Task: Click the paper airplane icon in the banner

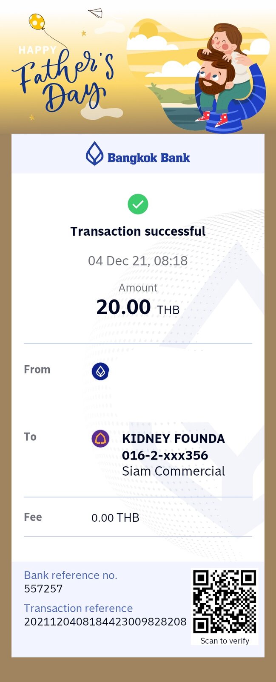Action: pos(96,13)
